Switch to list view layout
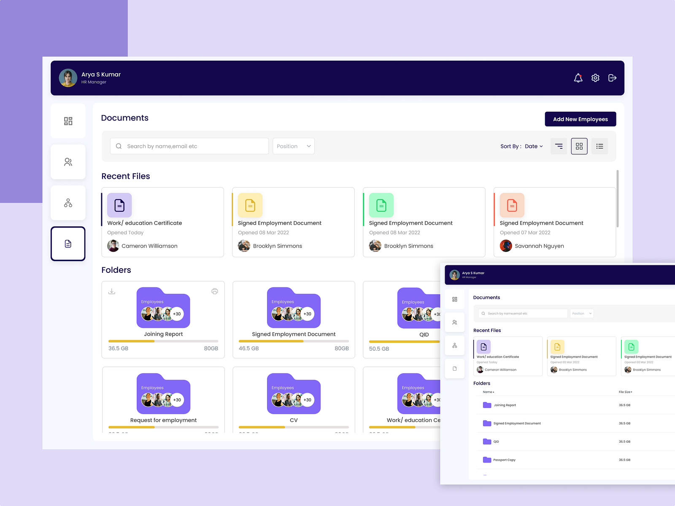675x506 pixels. coord(599,146)
